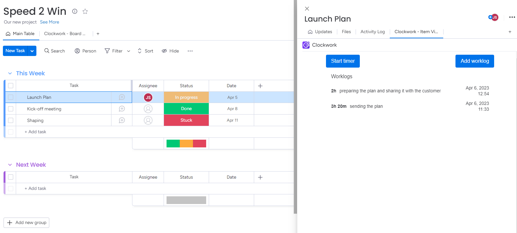This screenshot has width=517, height=233.
Task: Select all tasks in This Week header checkbox
Action: pyautogui.click(x=11, y=86)
